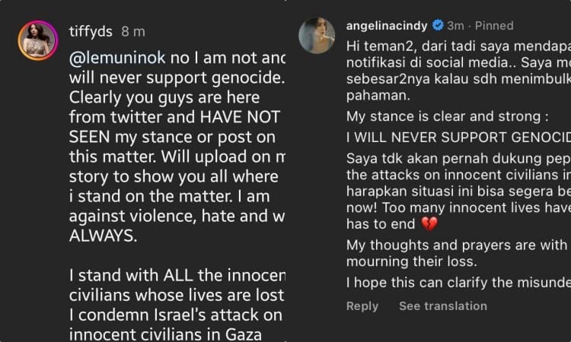Screen dimensions: 571x342
Task: Click the Pinned label
Action: (493, 26)
